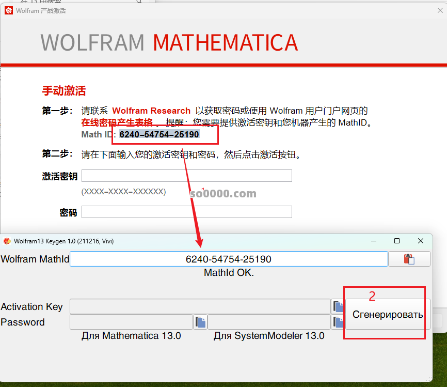
Task: Click the red Wolfram Research link
Action: tap(151, 111)
